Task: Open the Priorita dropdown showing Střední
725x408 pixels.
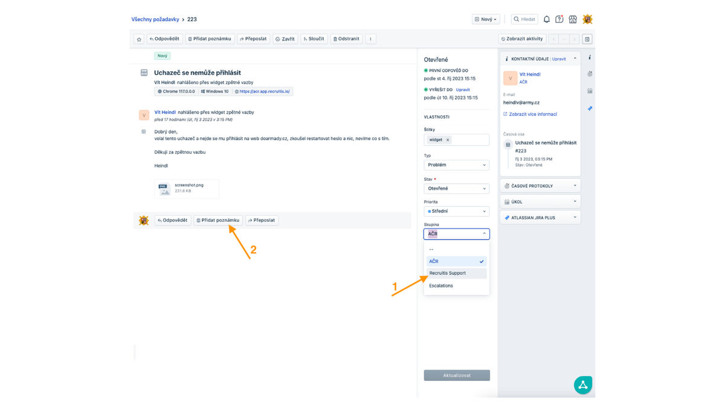Action: [456, 212]
